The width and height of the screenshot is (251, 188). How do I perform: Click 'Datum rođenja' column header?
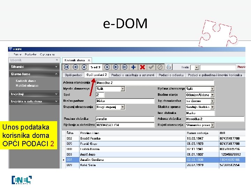tap(202, 133)
